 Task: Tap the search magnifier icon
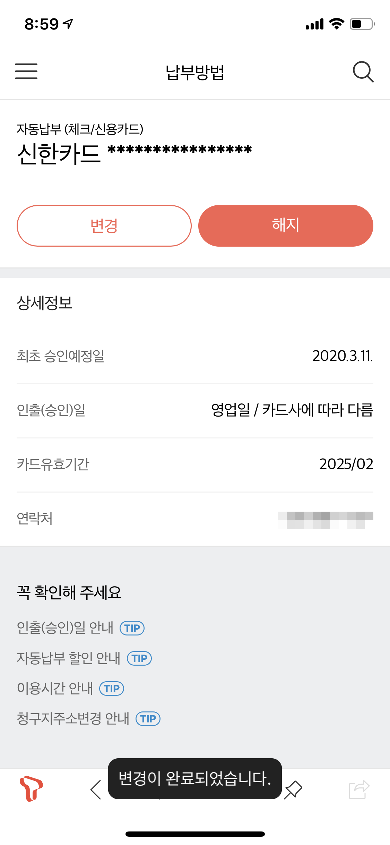[363, 72]
